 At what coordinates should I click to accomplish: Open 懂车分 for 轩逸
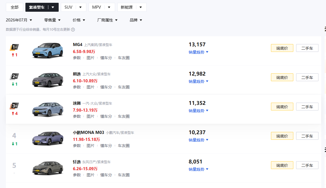pyautogui.click(x=106, y=175)
